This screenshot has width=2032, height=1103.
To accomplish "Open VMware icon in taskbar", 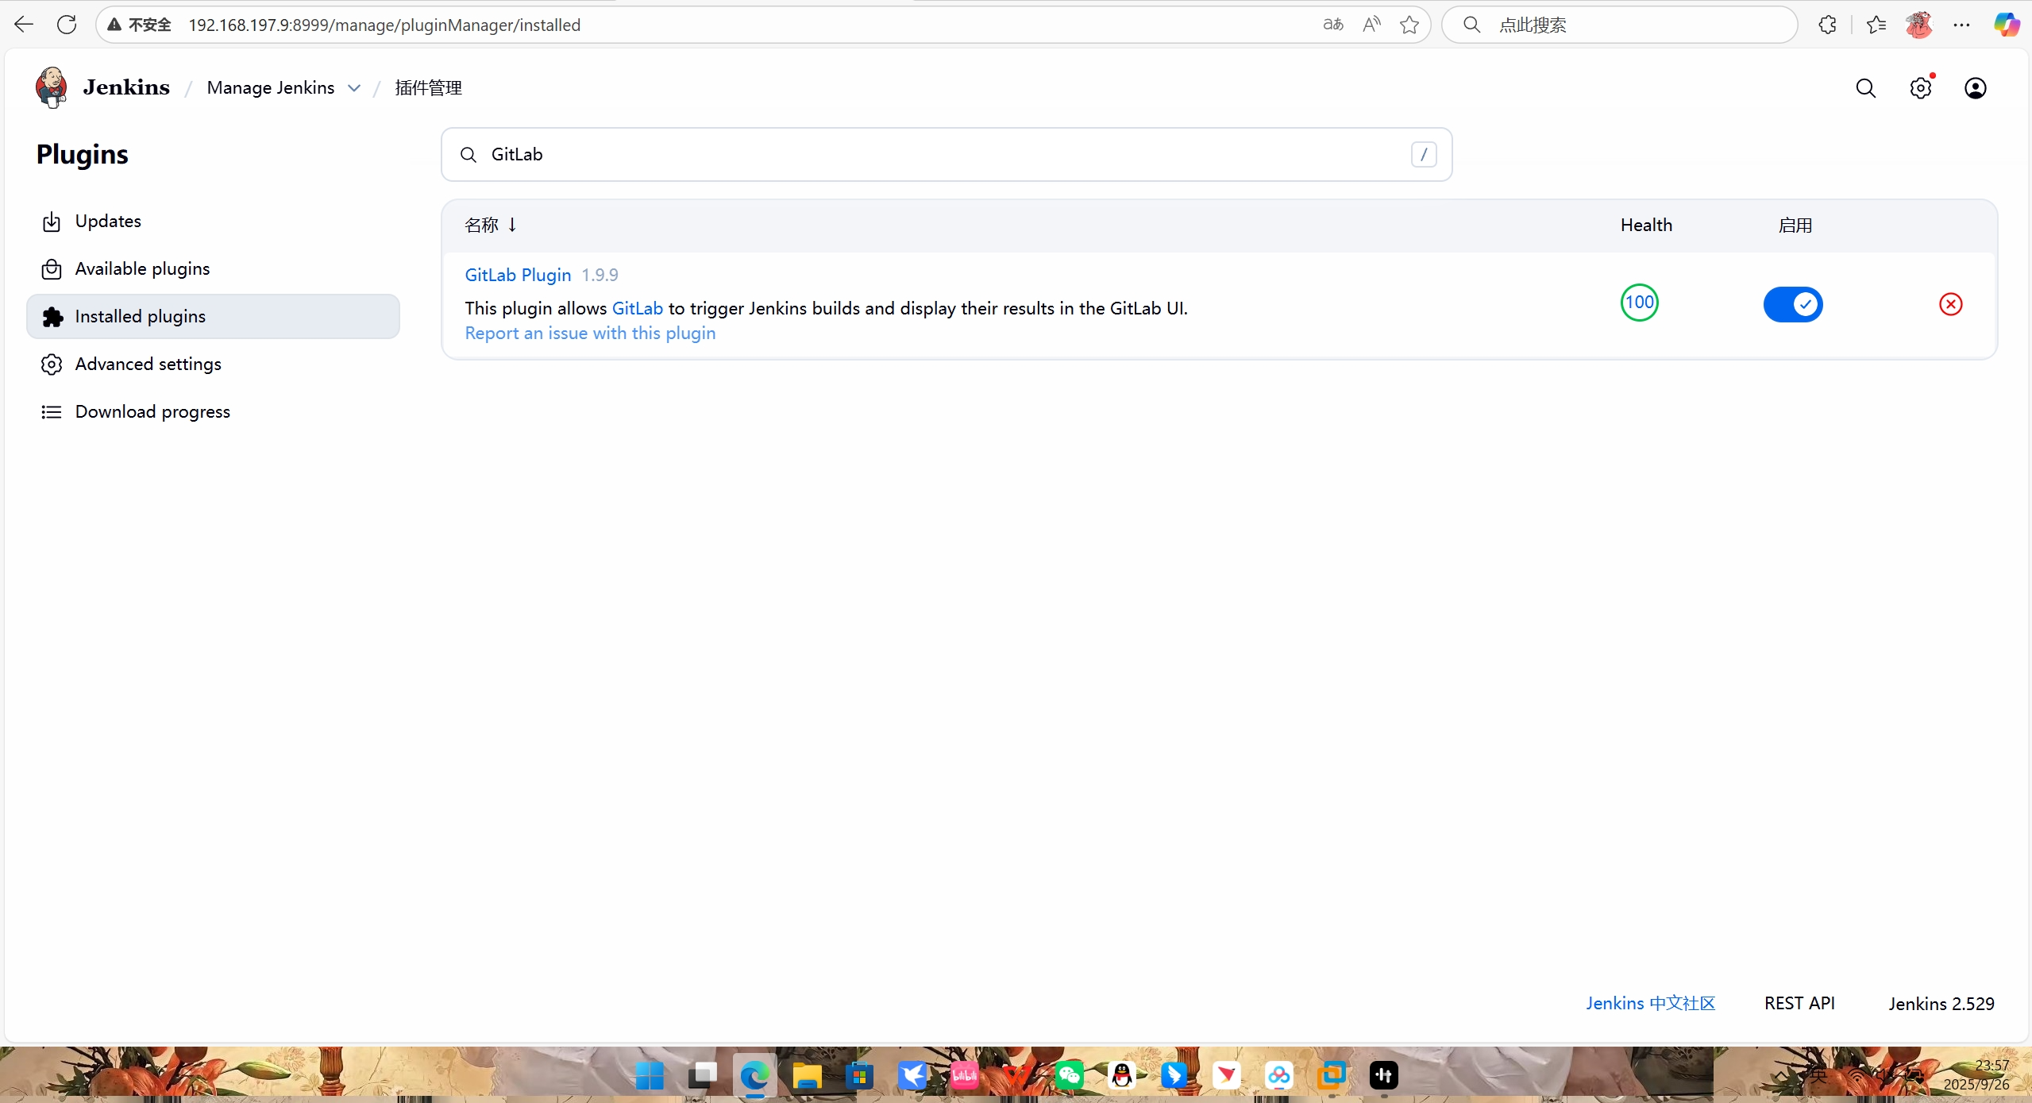I will coord(1331,1076).
